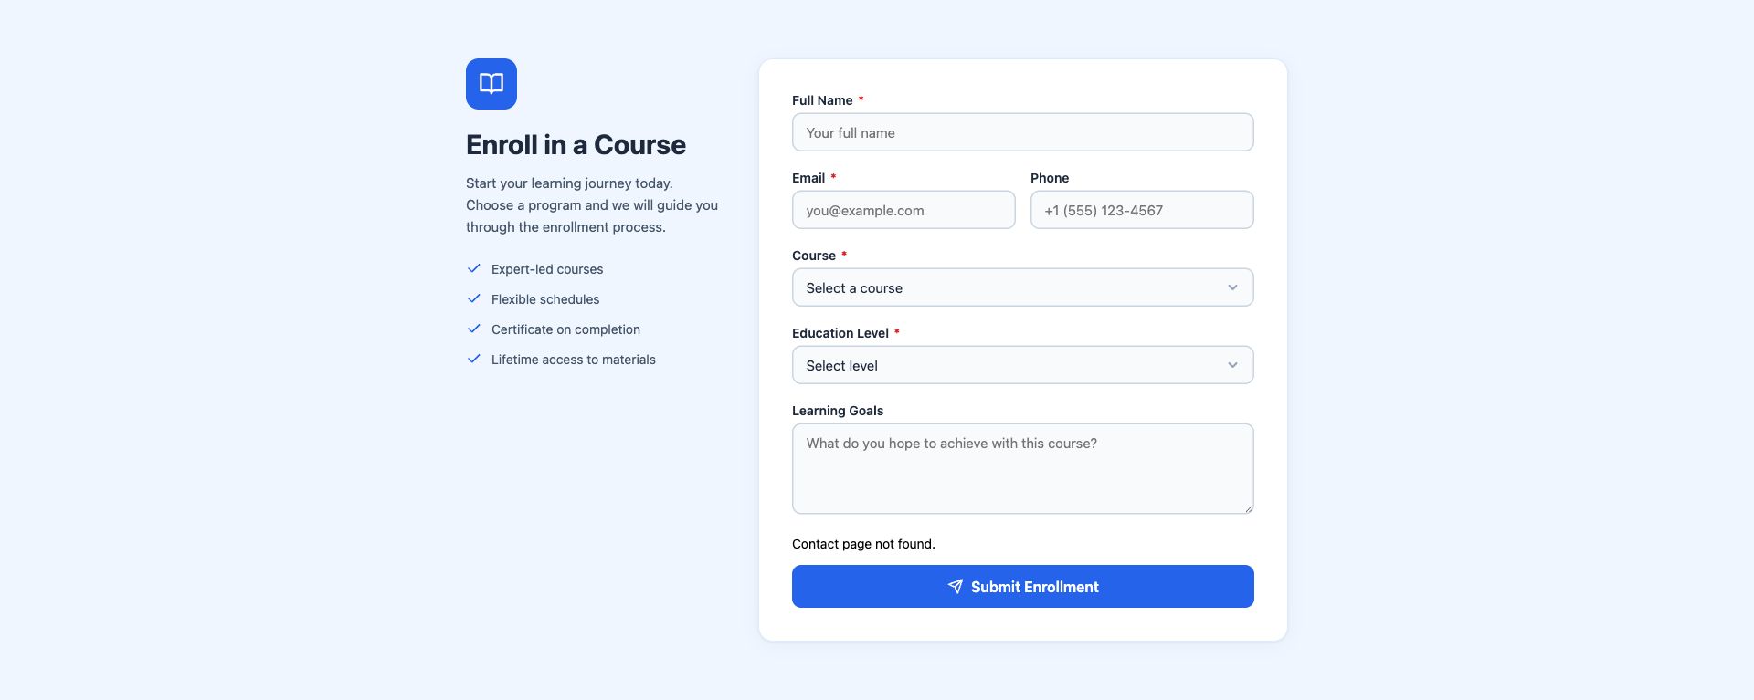Click the Submit Enrollment button
This screenshot has width=1754, height=700.
click(x=1022, y=587)
